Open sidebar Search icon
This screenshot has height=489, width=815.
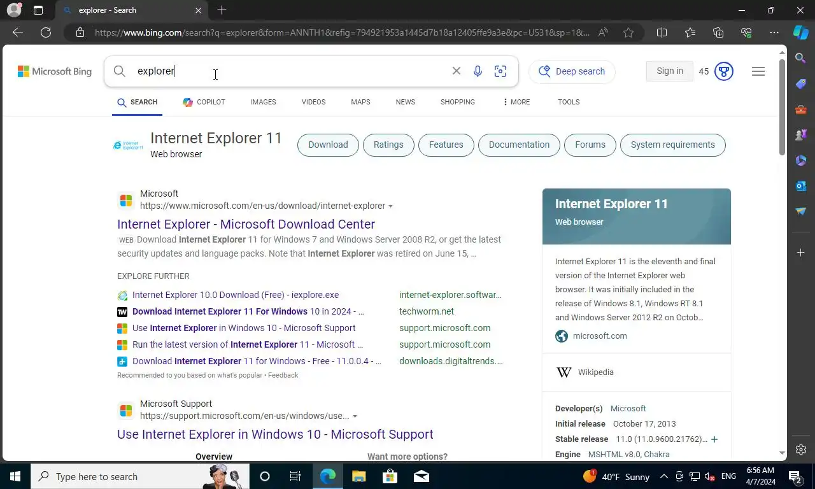coord(801,59)
